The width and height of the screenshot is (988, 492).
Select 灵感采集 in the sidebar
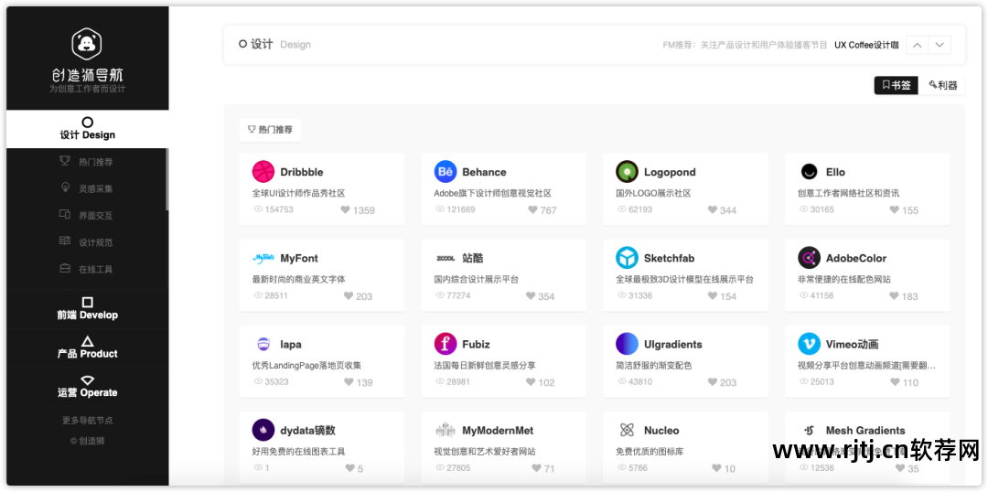tap(95, 188)
